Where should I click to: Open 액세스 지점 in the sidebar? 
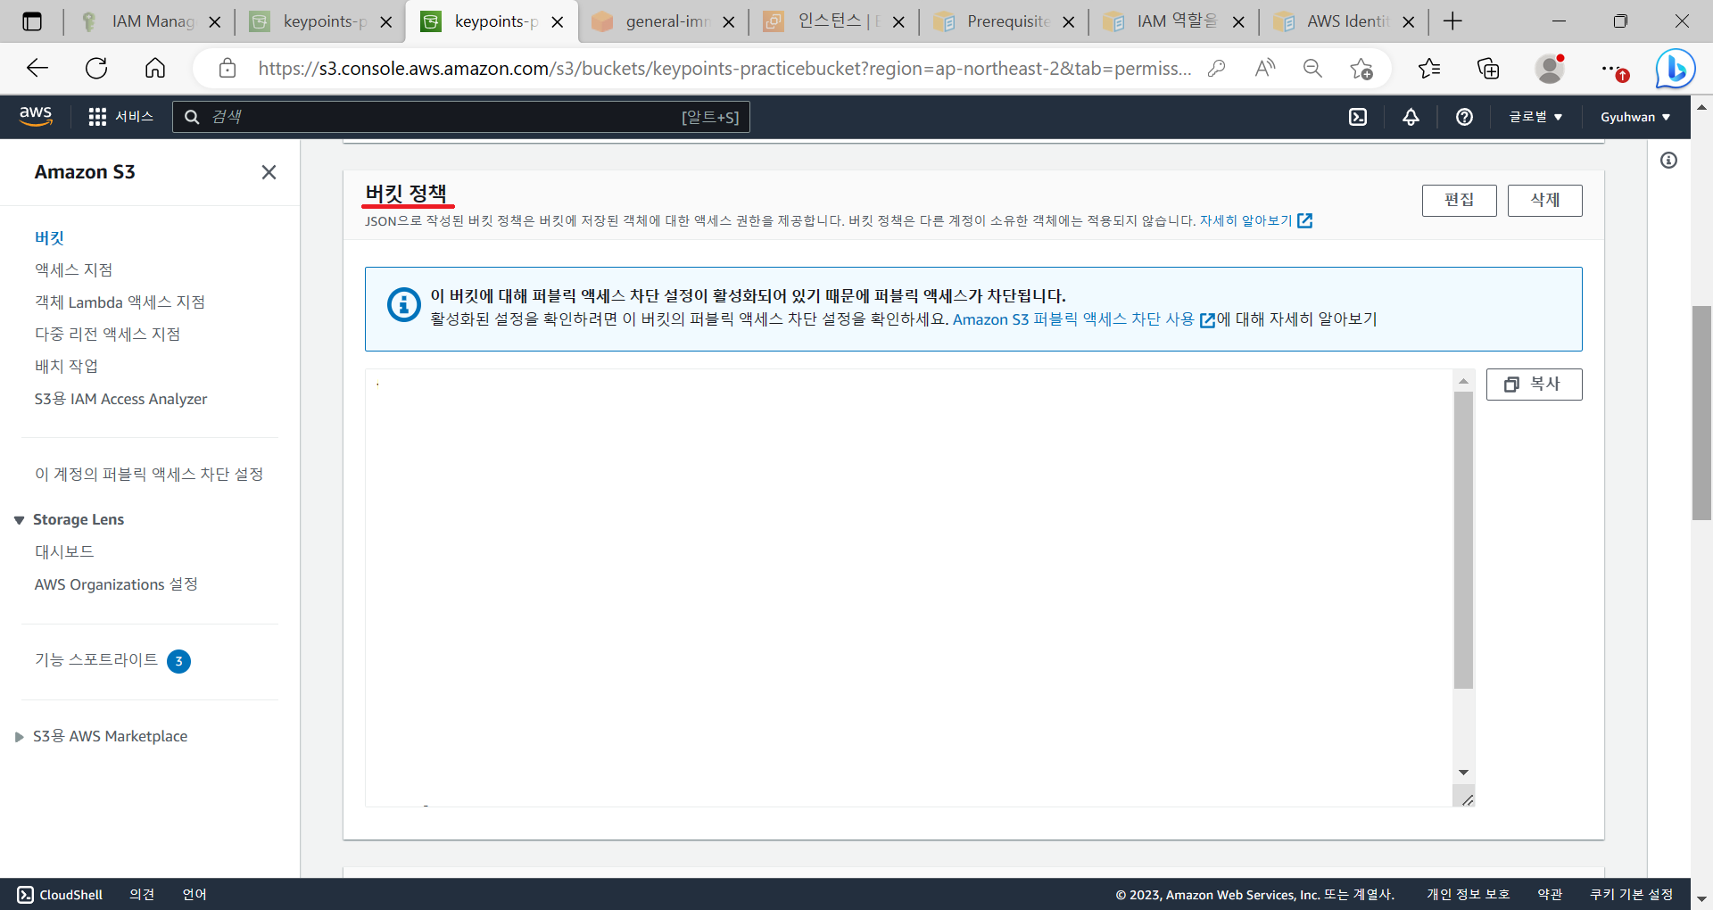(74, 270)
